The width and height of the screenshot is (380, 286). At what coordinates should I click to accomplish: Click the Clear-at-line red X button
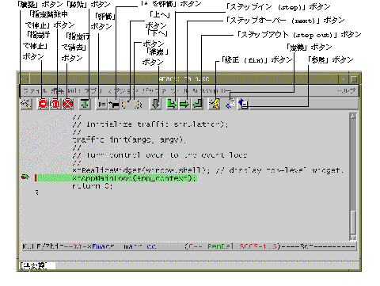click(67, 104)
